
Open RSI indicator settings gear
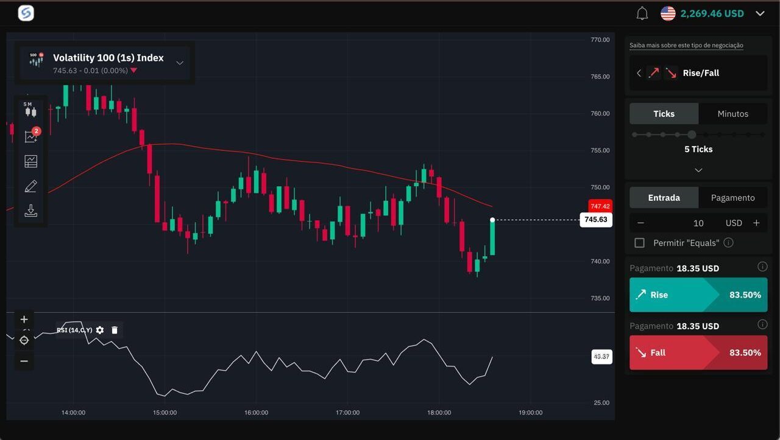[100, 330]
